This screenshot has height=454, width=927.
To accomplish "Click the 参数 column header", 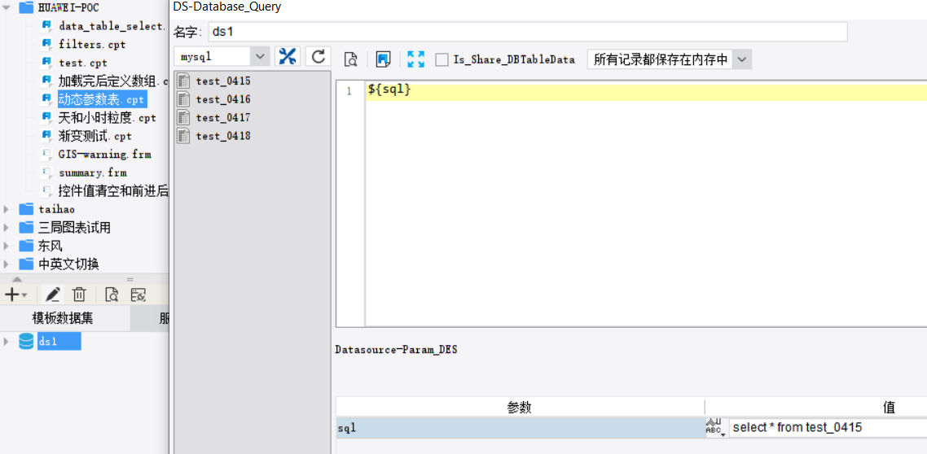I will (521, 408).
